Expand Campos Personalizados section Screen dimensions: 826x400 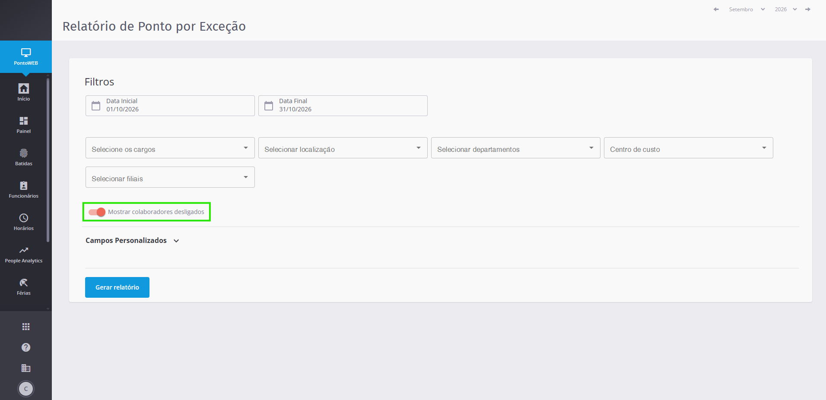(132, 240)
